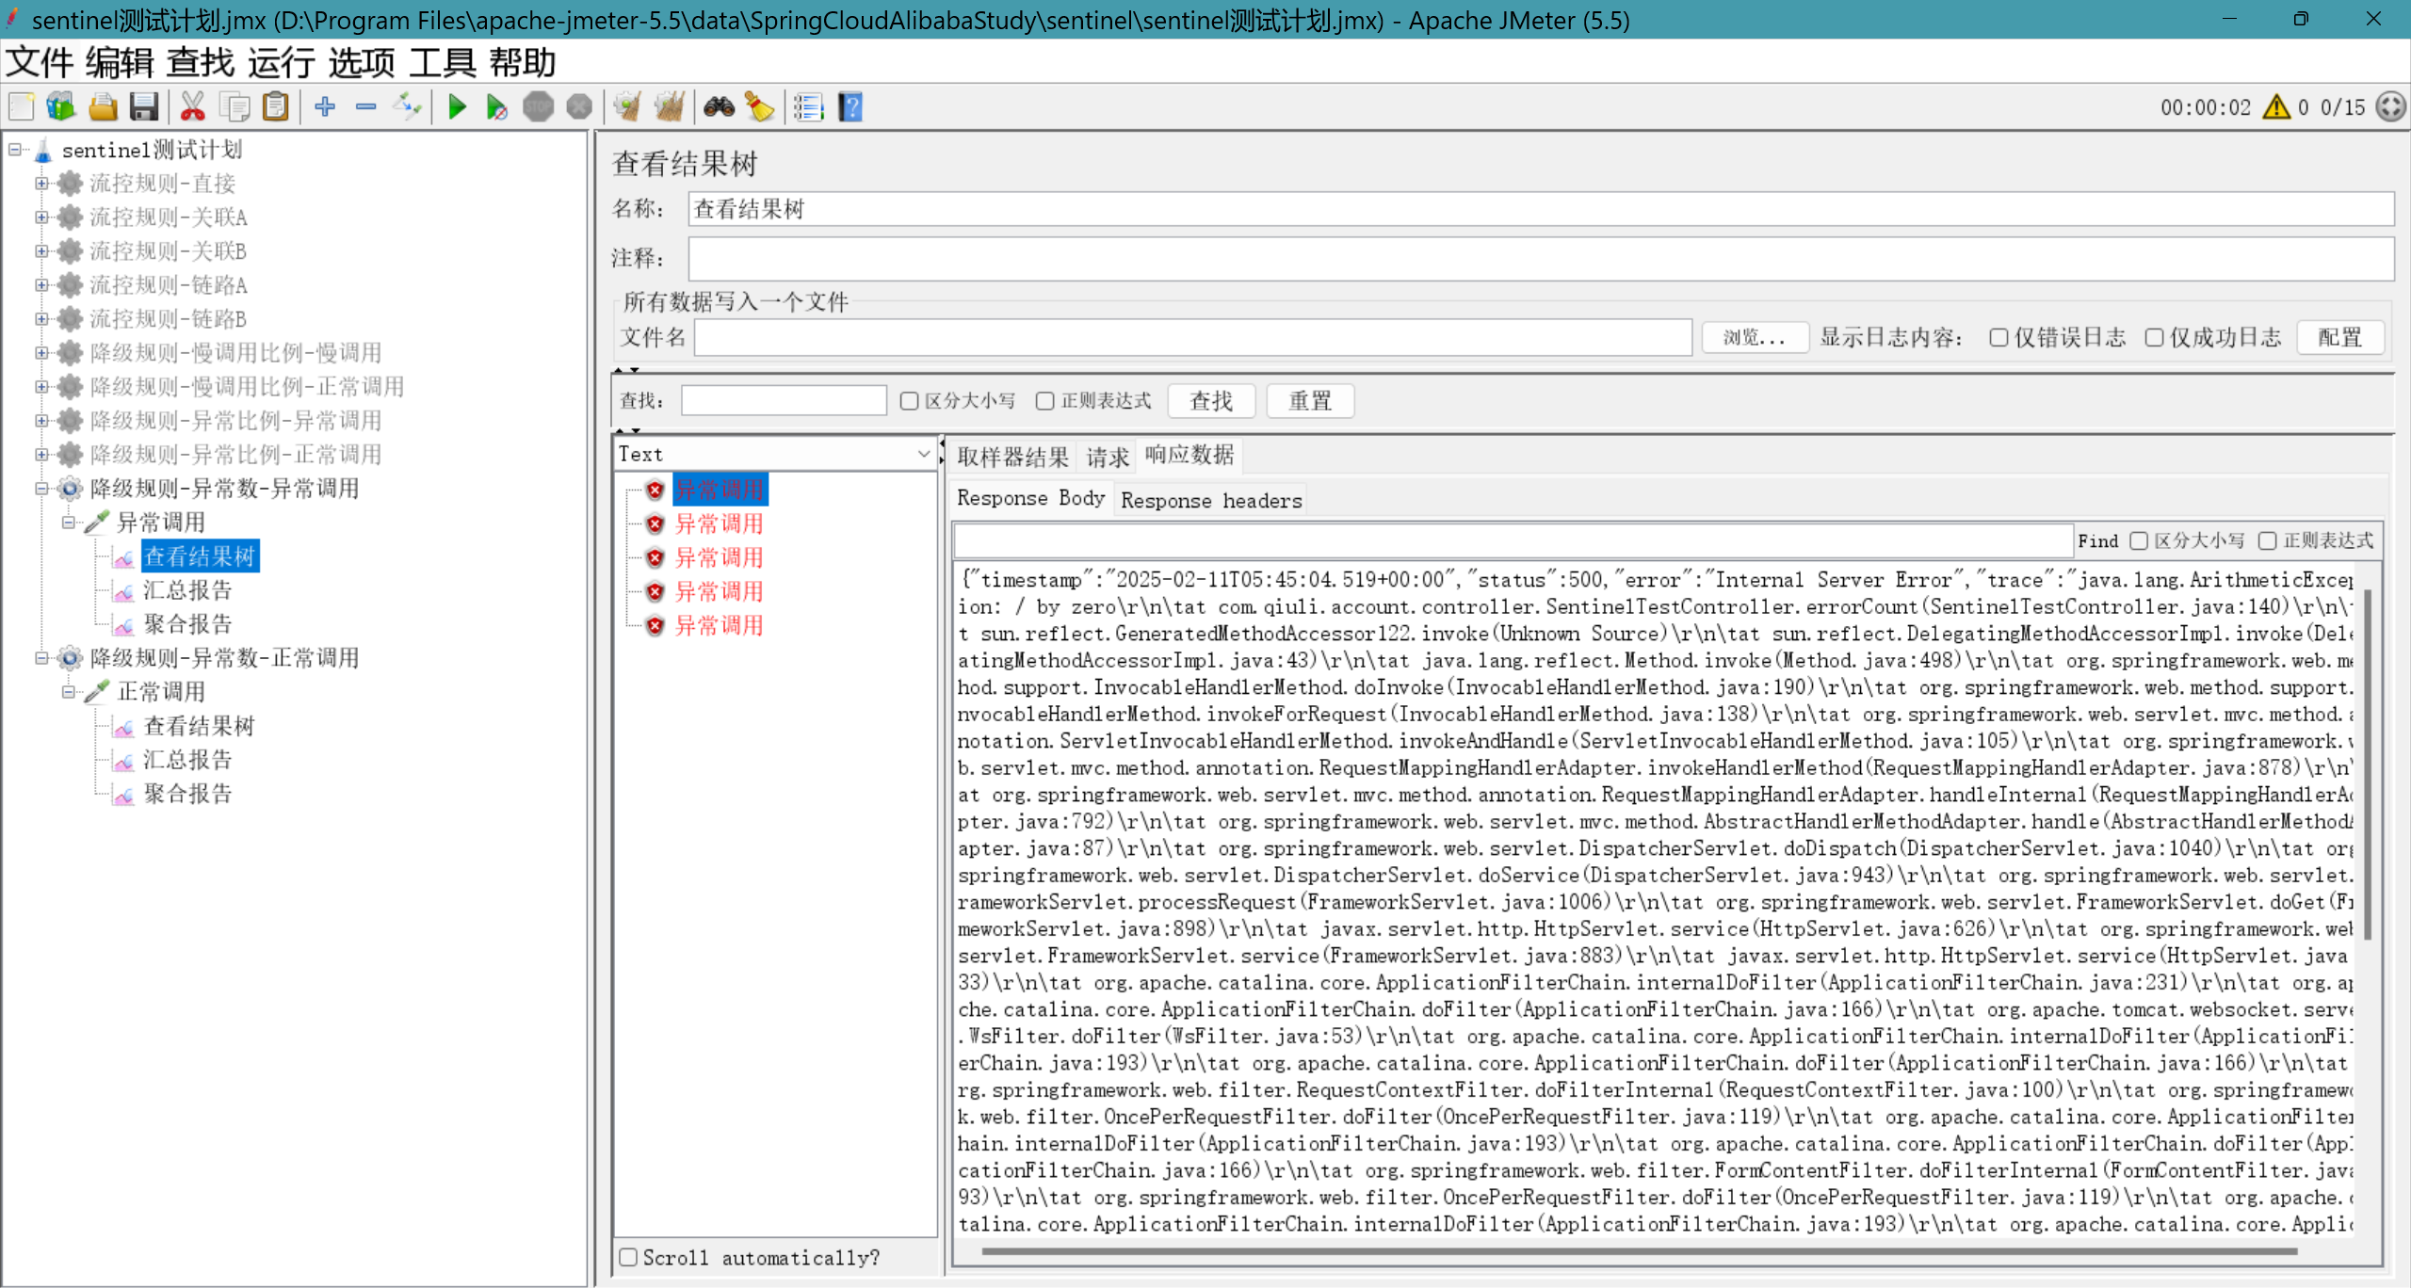Click the Save floppy disk icon

(x=143, y=107)
